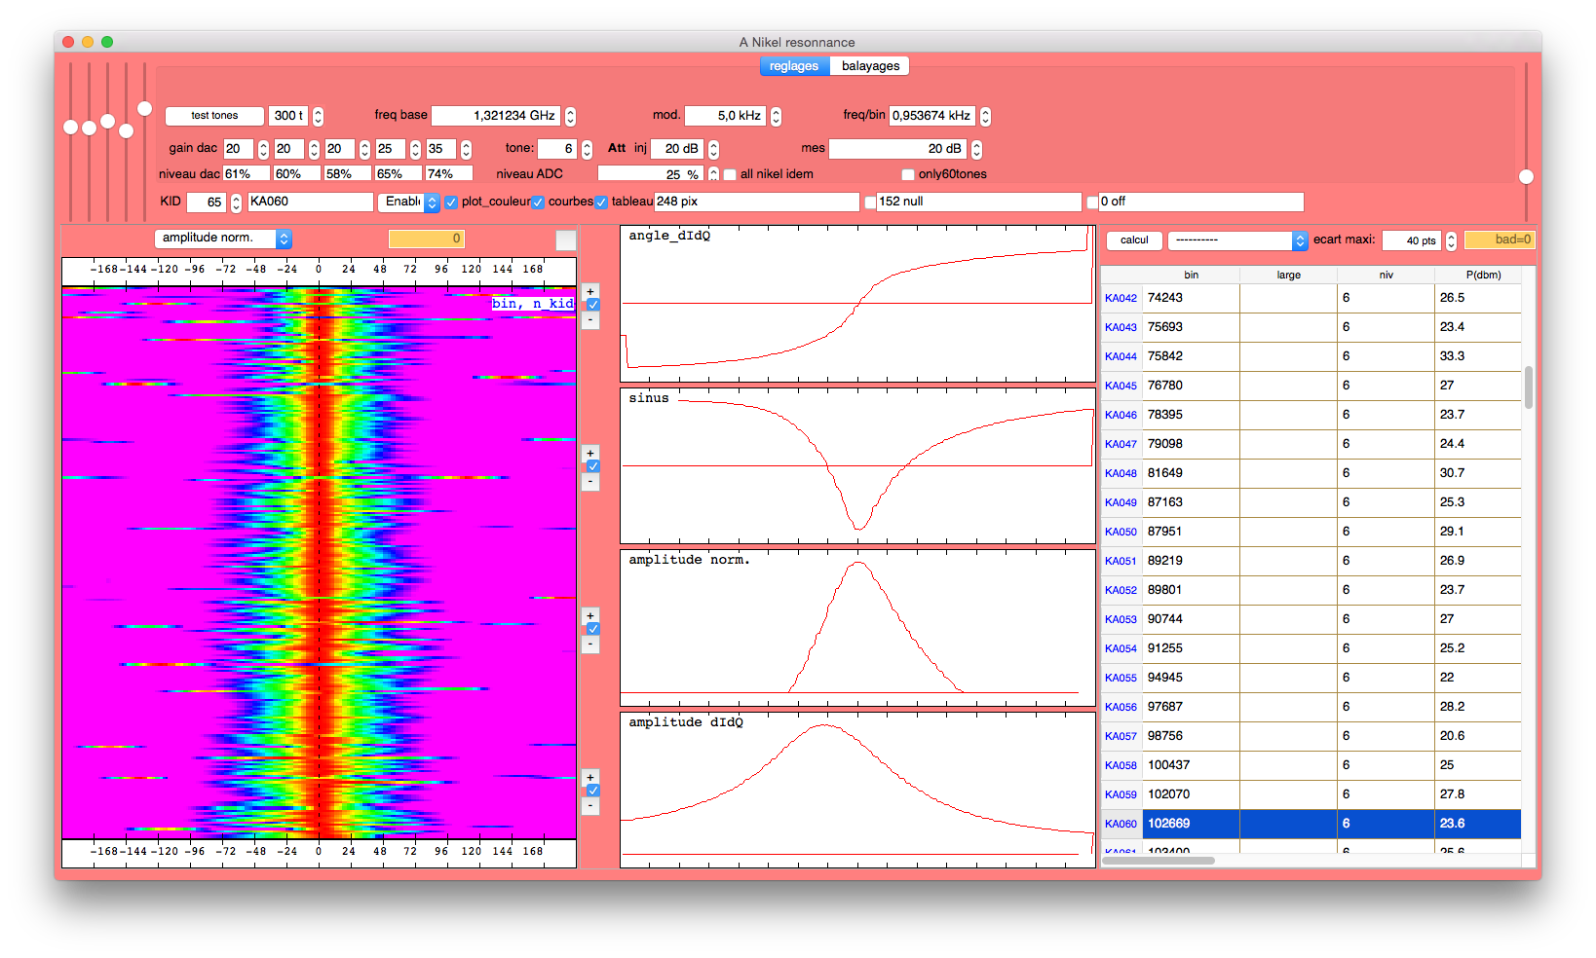Click the far right vertical slider knob
1596x958 pixels.
point(1526,176)
